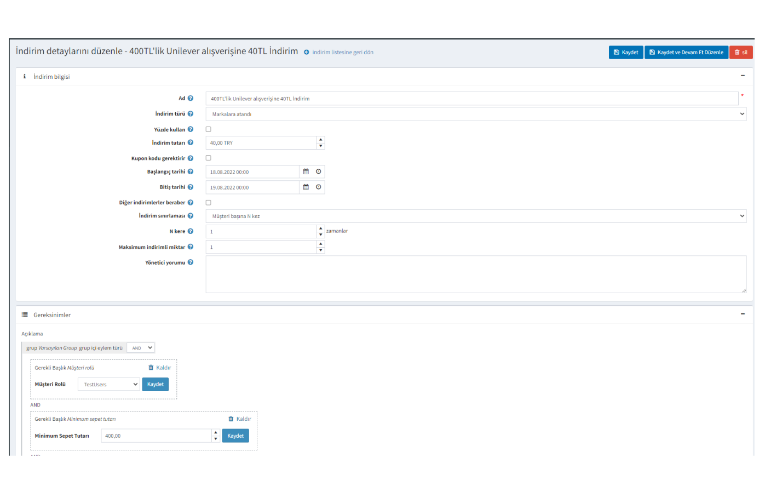Open the İndirim sınırlaması dropdown

475,216
